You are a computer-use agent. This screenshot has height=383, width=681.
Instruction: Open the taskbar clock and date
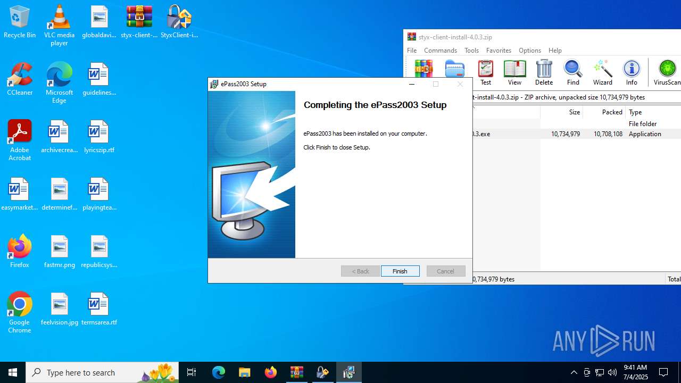[x=635, y=372]
